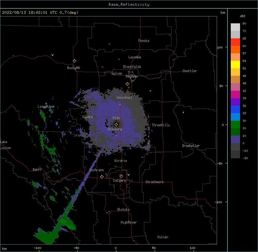Screen dimensions: 258x252
Task: Select the Sylvan label
Action: click(x=117, y=73)
